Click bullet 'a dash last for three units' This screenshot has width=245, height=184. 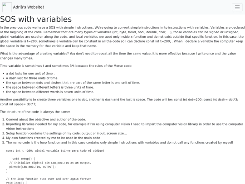[x=32, y=78]
